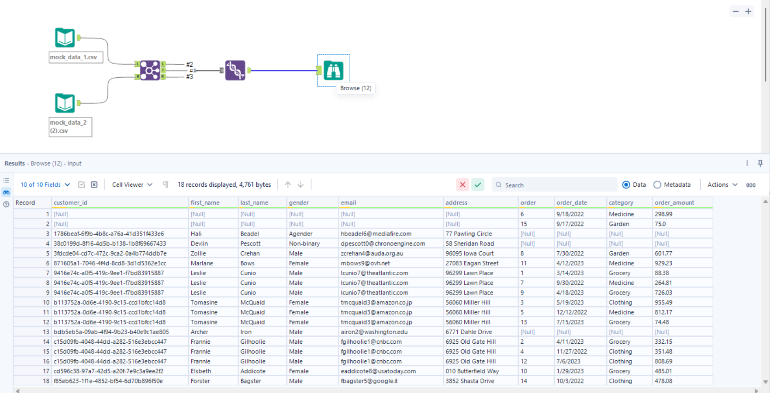Select the Browse tool with binoculars

(x=333, y=71)
